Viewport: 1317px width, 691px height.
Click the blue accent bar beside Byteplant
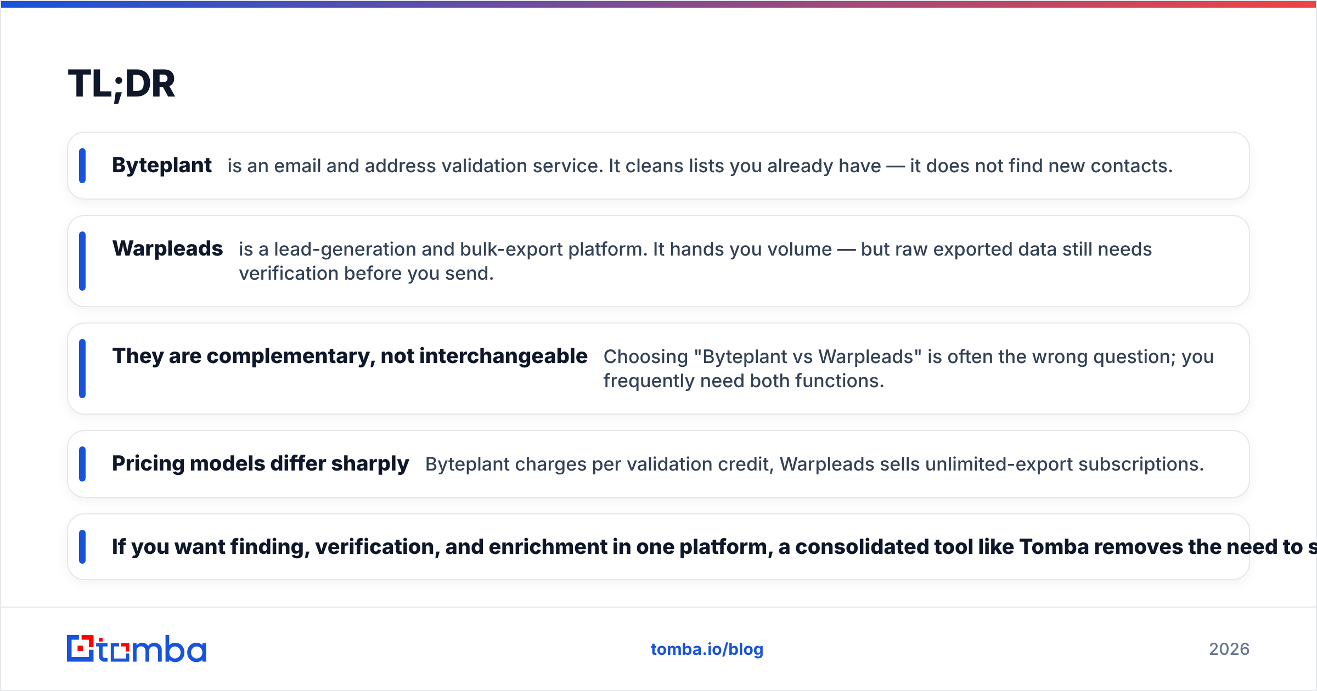(x=82, y=166)
